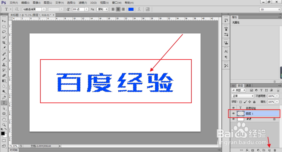Open the Character panel icon
282x152 pixels.
pyautogui.click(x=226, y=52)
